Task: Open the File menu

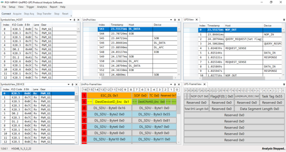Action: 4,7
